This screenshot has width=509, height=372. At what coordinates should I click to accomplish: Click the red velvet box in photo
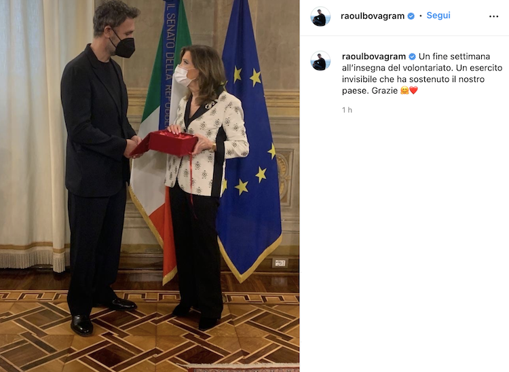pyautogui.click(x=165, y=143)
